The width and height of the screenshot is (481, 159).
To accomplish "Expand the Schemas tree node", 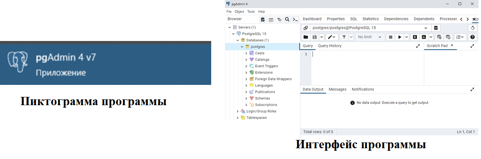I will pos(246,99).
